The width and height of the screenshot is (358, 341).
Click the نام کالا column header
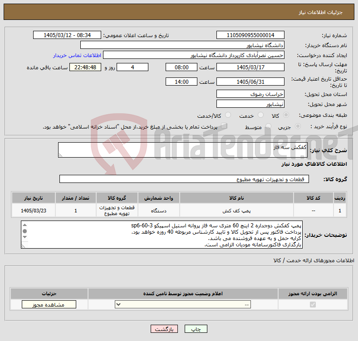[x=236, y=198]
